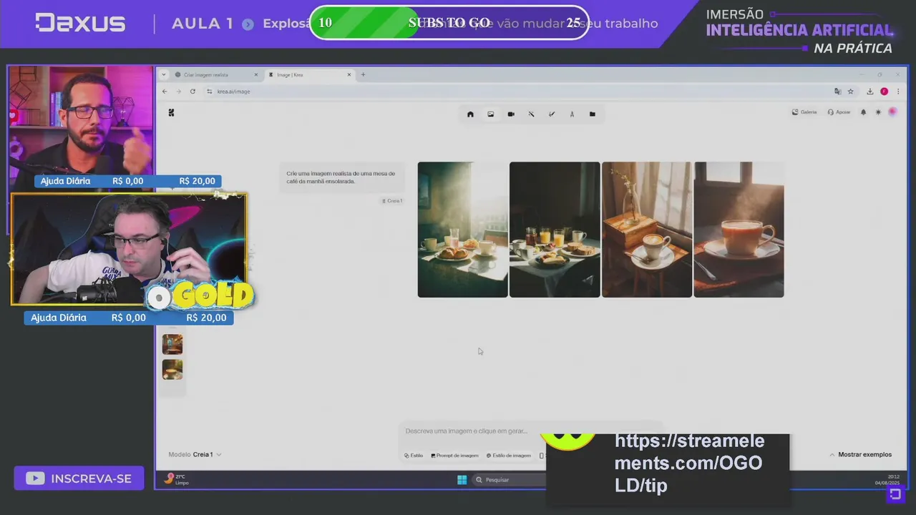The height and width of the screenshot is (515, 916).
Task: Open the weather widget showing 21°C
Action: 176,479
